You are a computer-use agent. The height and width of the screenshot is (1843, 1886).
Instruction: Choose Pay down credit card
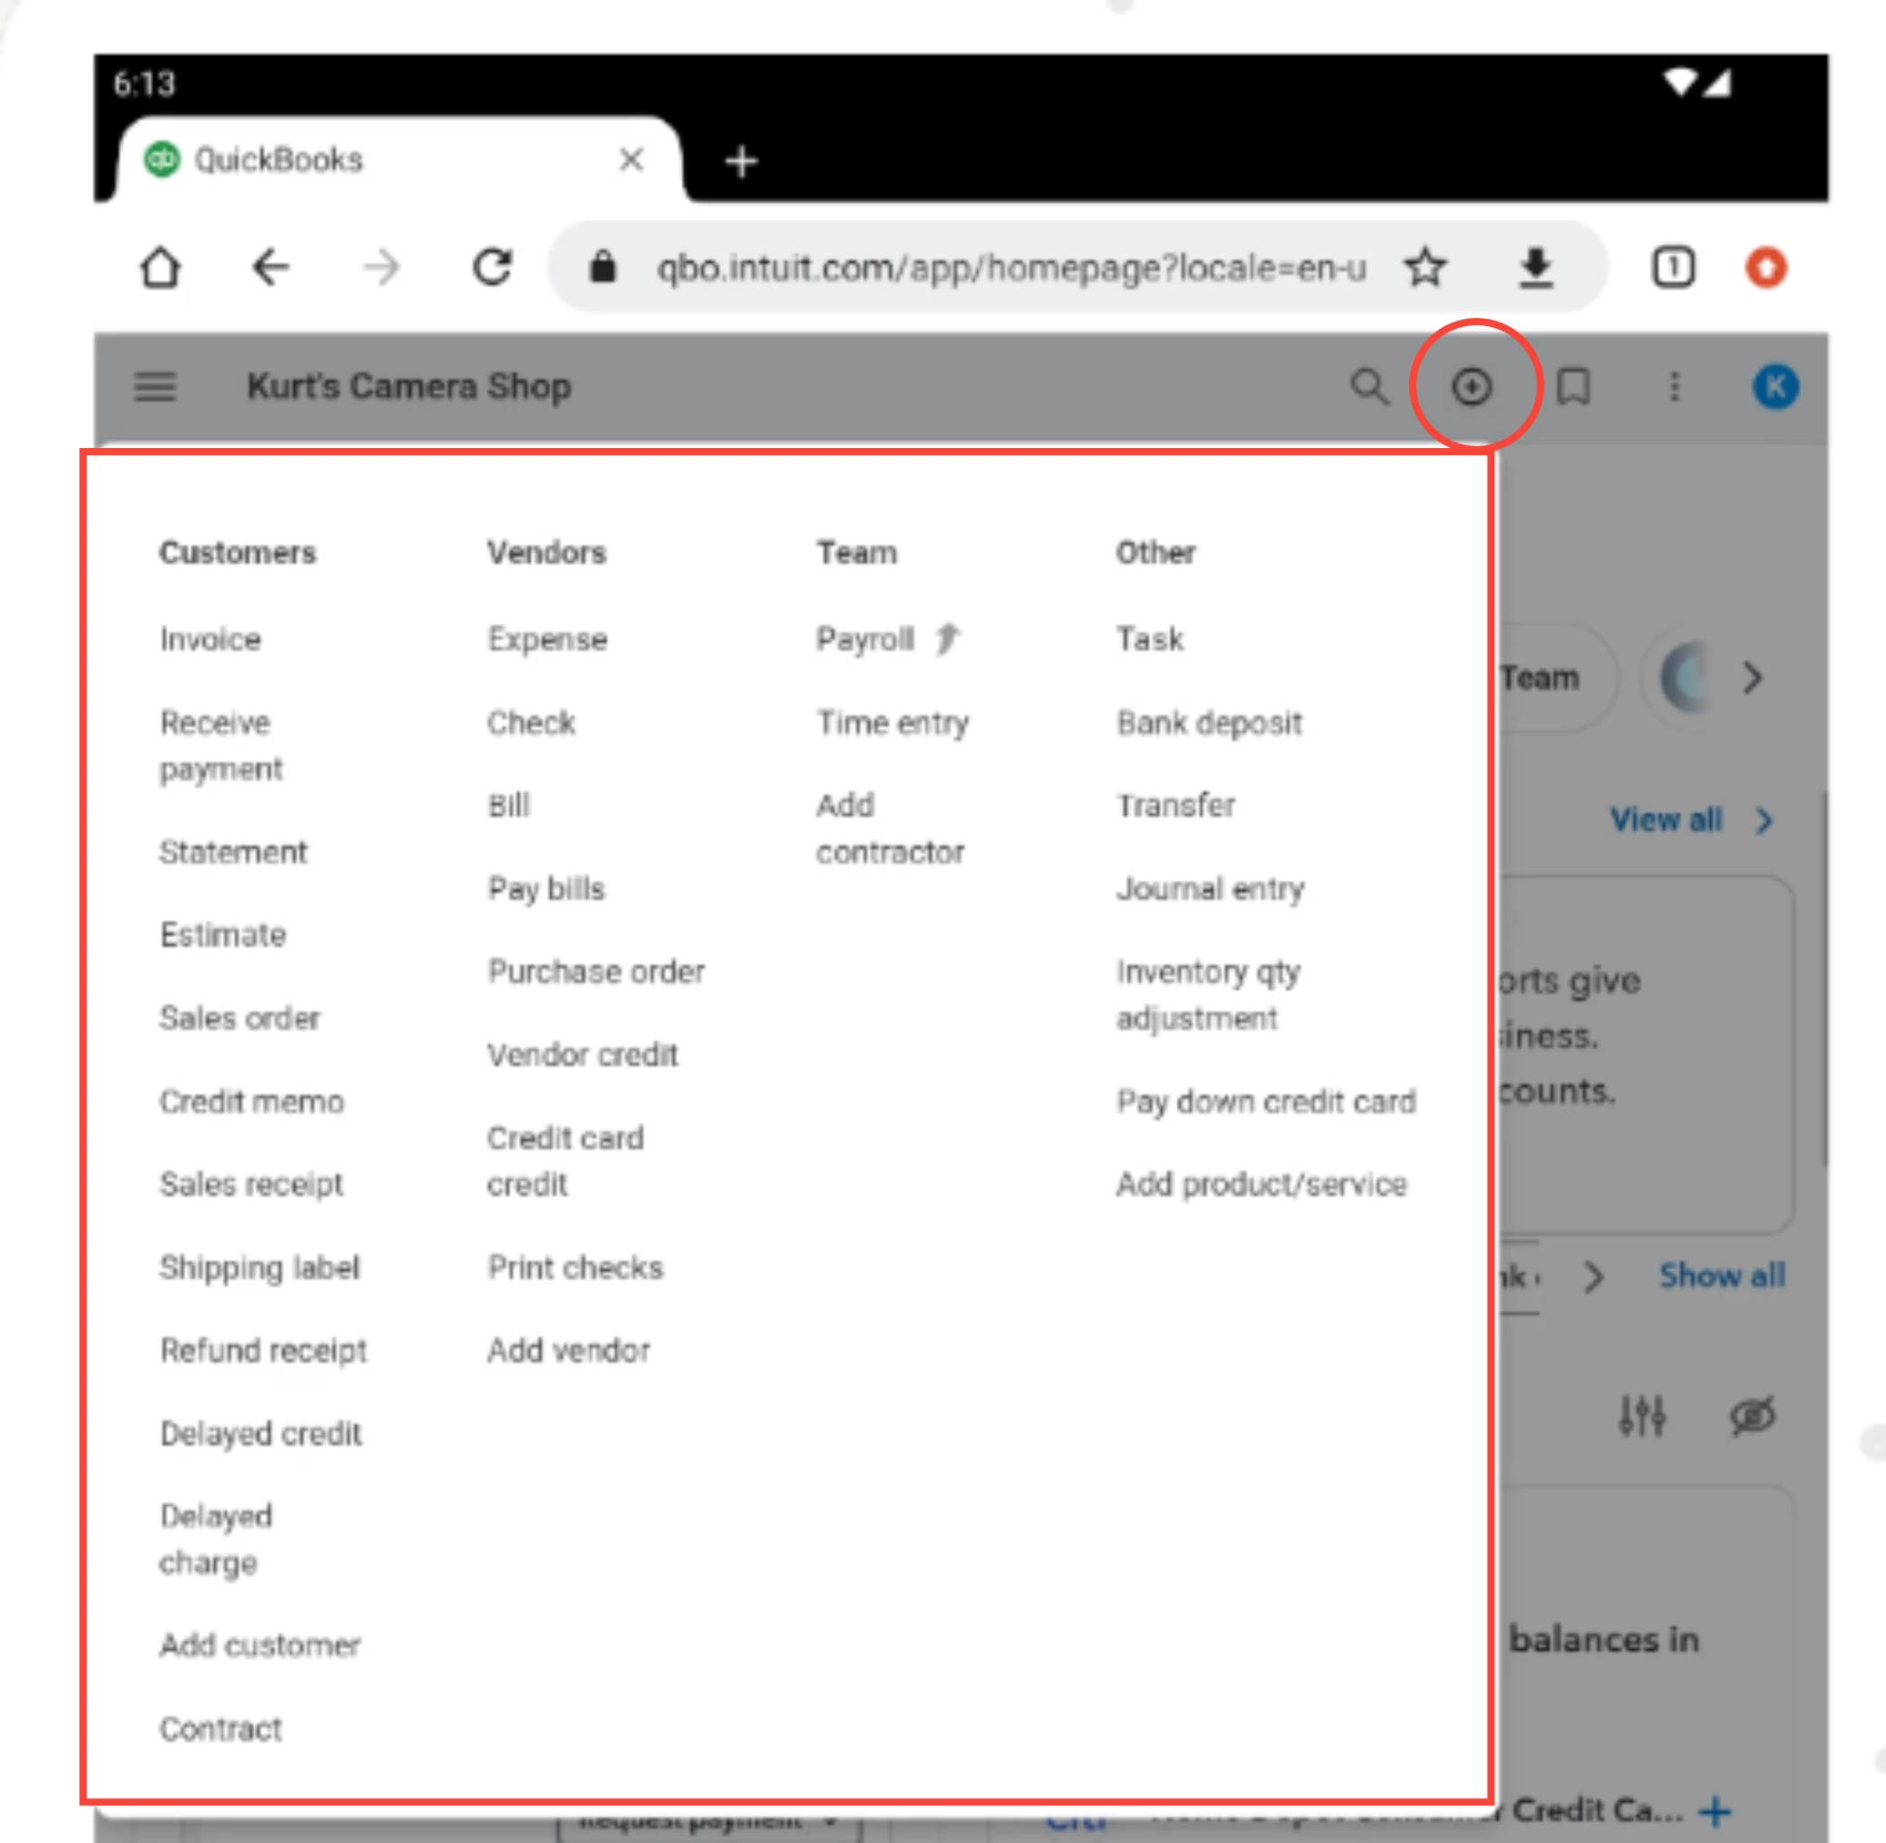coord(1265,1101)
